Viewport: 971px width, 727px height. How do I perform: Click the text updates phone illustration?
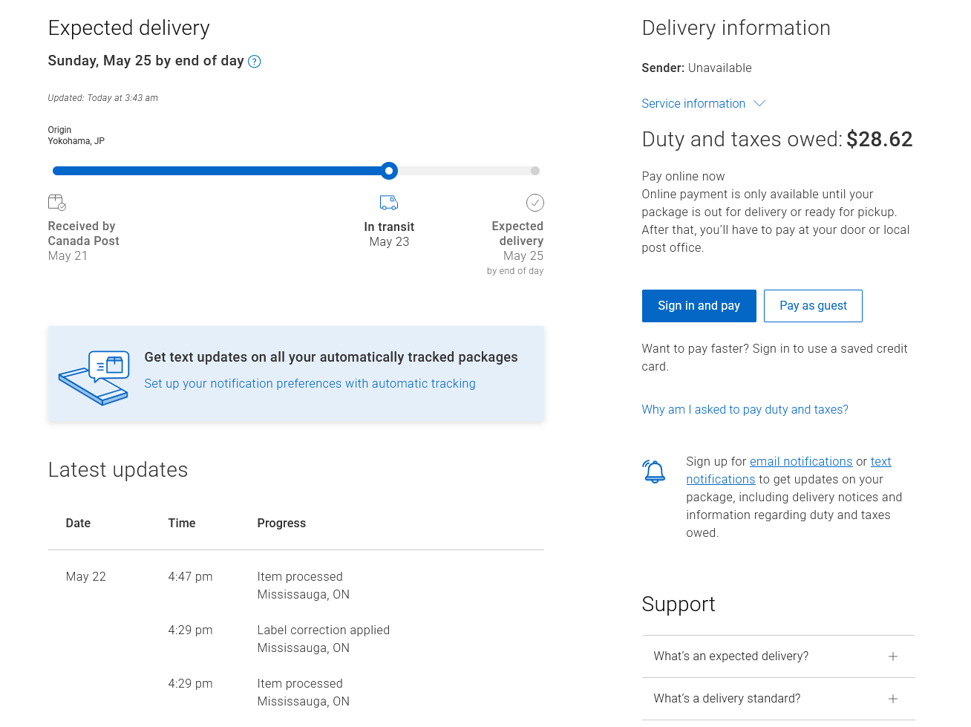[94, 378]
